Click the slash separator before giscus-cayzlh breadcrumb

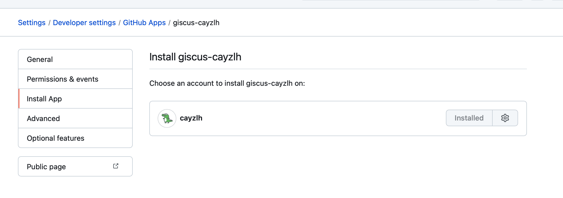[x=169, y=23]
